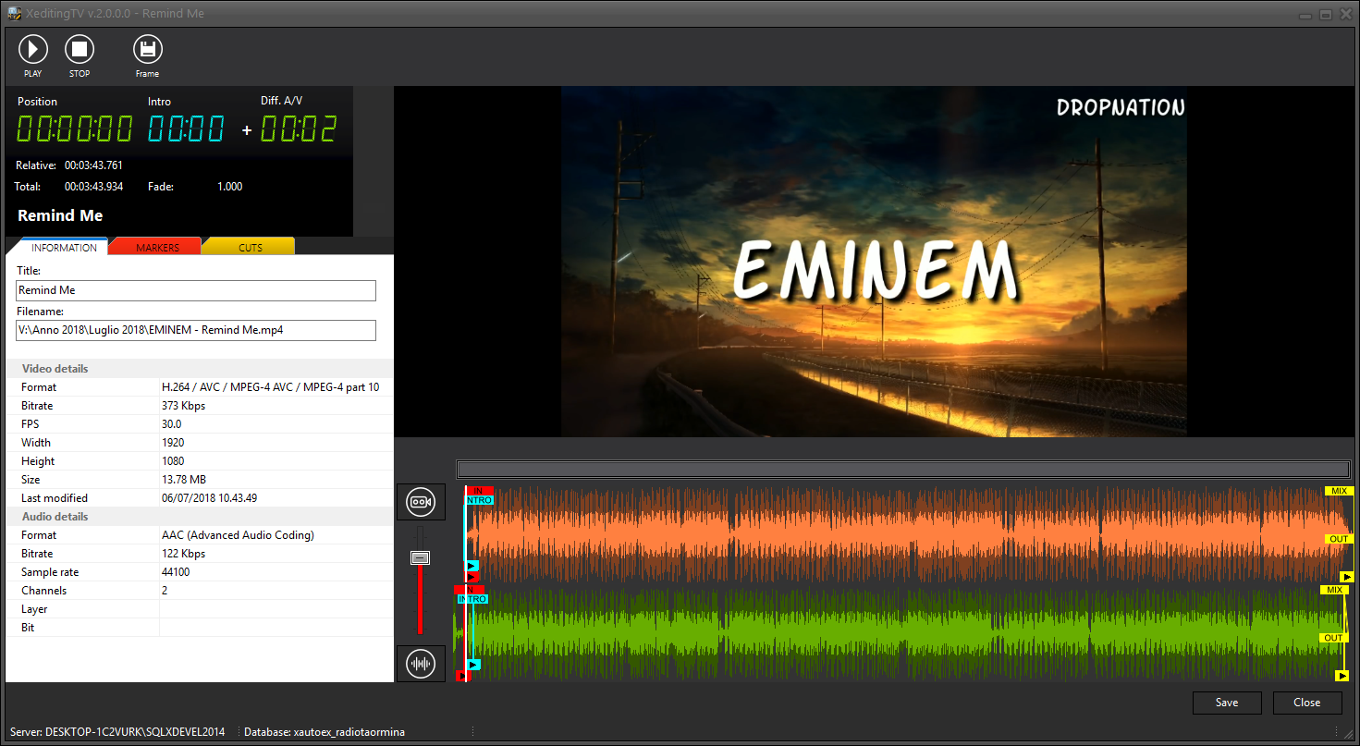Click the XeditingTV app icon in title bar
Viewport: 1360px width, 746px height.
(15, 14)
